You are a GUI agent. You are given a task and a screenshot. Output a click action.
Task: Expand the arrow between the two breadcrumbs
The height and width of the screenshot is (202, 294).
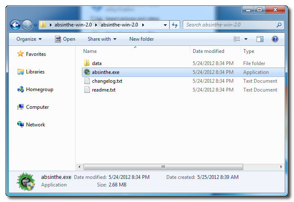[x=96, y=25]
